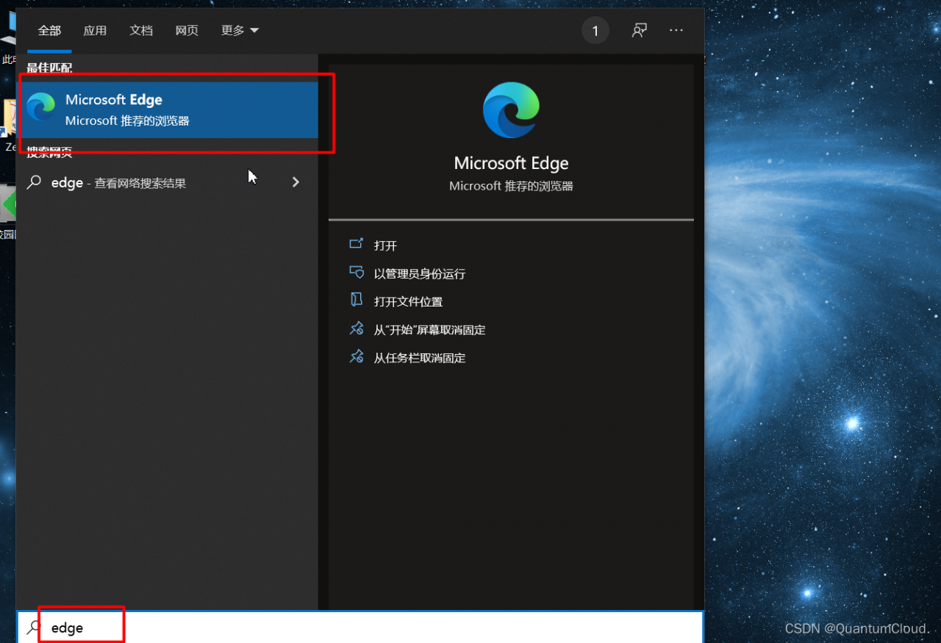Image resolution: width=941 pixels, height=643 pixels.
Task: Click the large Edge logo in preview pane
Action: pos(511,110)
